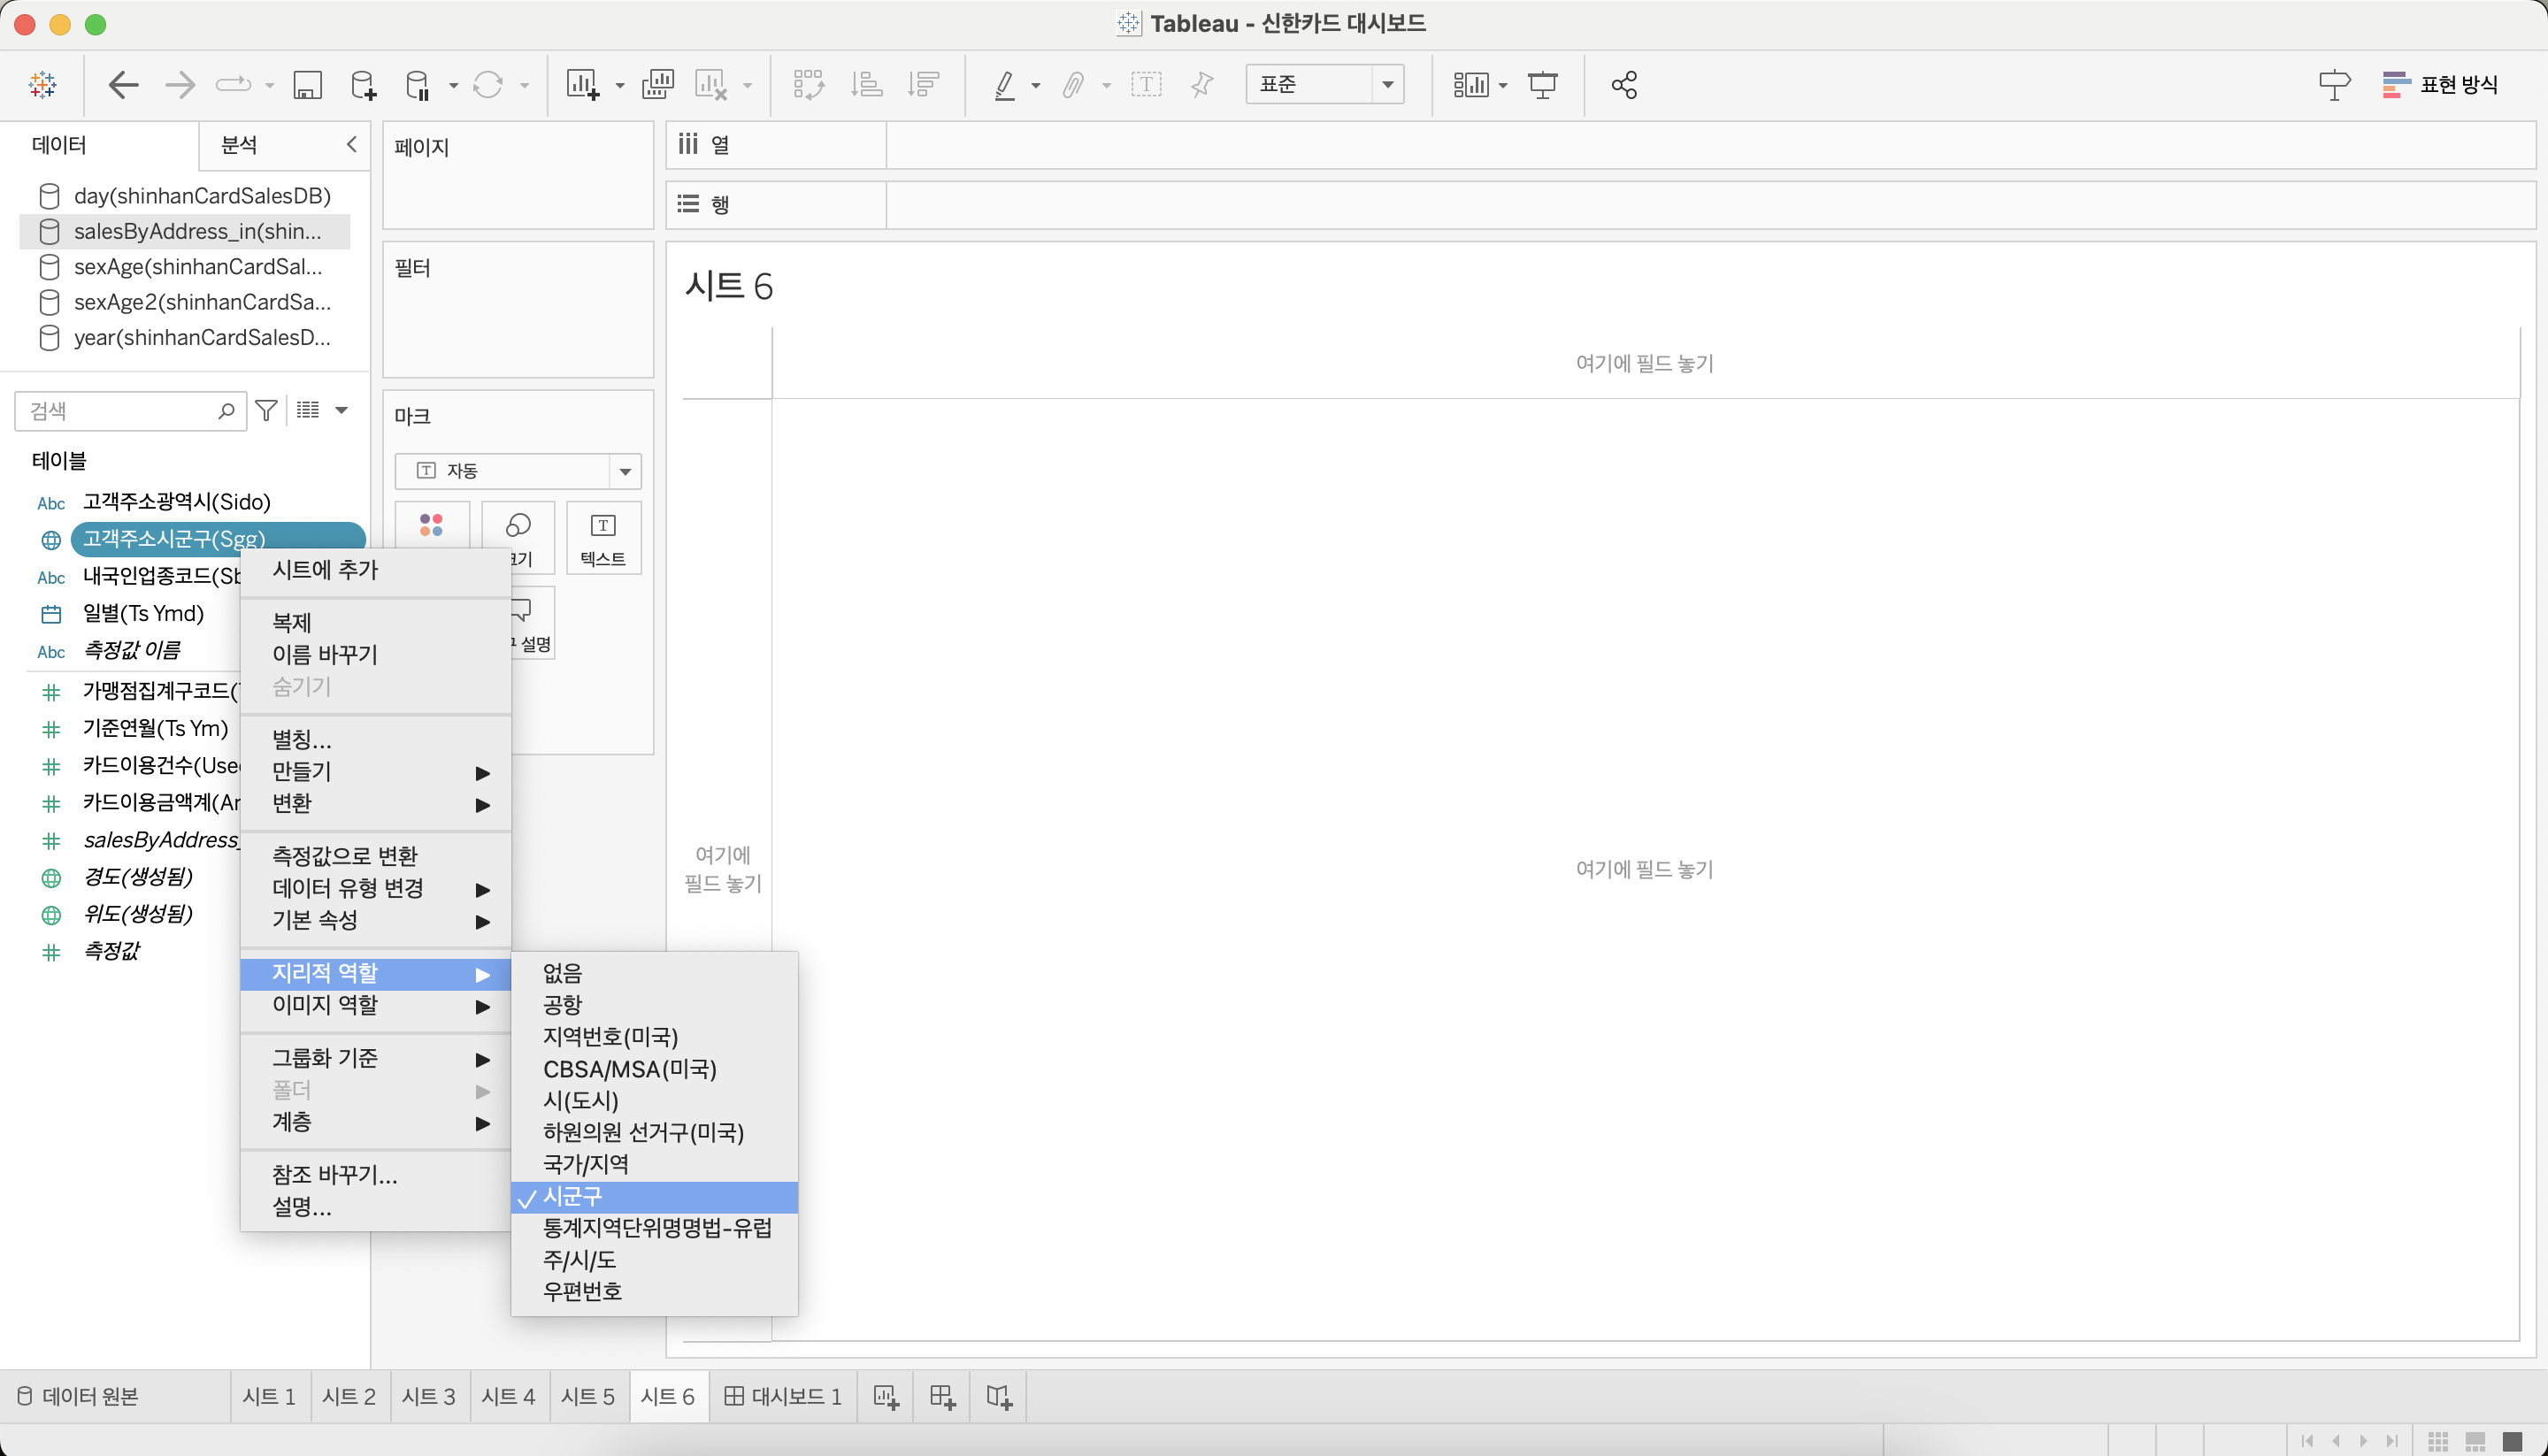Choose 없음 in geographic role submenu

(562, 972)
